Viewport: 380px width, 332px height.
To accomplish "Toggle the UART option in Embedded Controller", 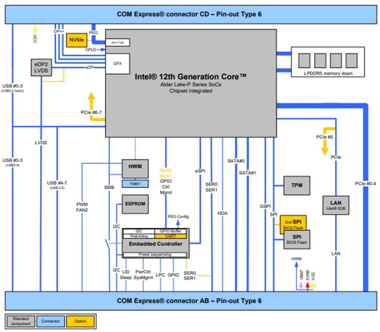I will [171, 236].
